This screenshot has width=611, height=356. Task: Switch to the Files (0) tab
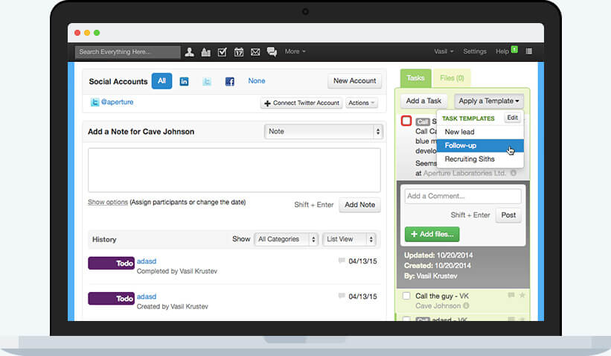pos(452,77)
